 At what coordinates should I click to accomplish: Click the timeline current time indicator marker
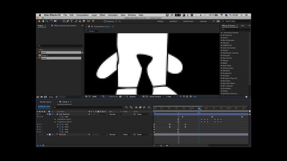[x=199, y=108]
